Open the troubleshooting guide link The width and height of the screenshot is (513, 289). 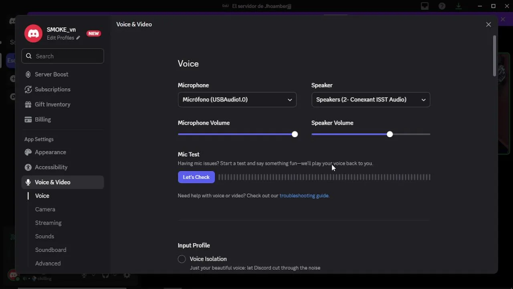304,196
